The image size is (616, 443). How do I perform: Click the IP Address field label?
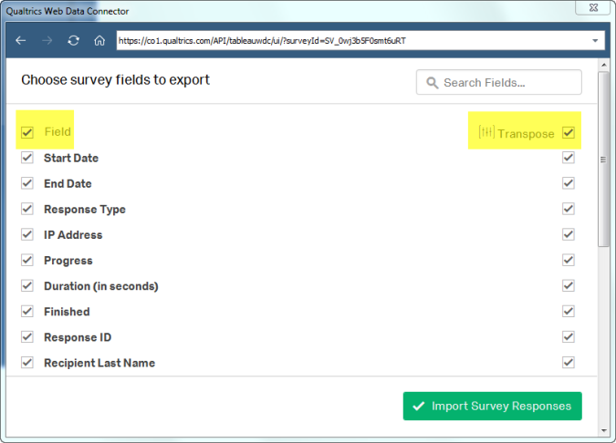73,235
